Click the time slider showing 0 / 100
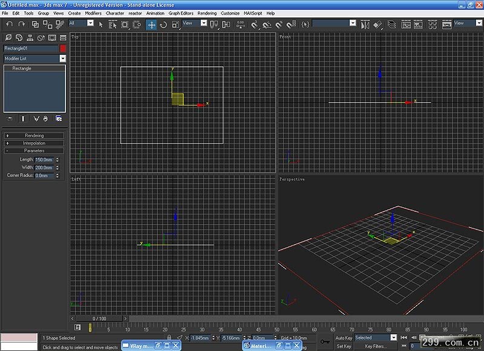Image resolution: width=484 pixels, height=351 pixels. point(99,318)
